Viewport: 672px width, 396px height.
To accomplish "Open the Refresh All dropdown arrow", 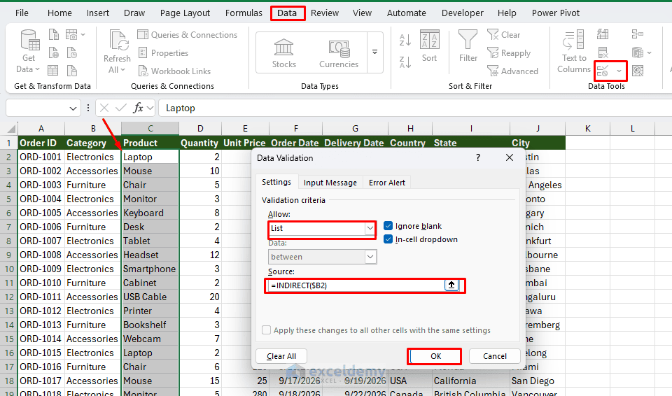I will [x=122, y=69].
